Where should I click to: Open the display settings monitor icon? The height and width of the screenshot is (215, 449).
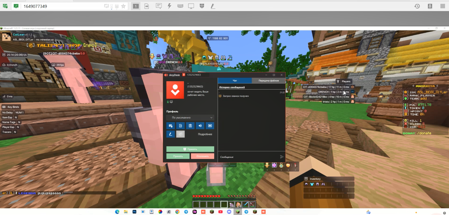coord(191,6)
